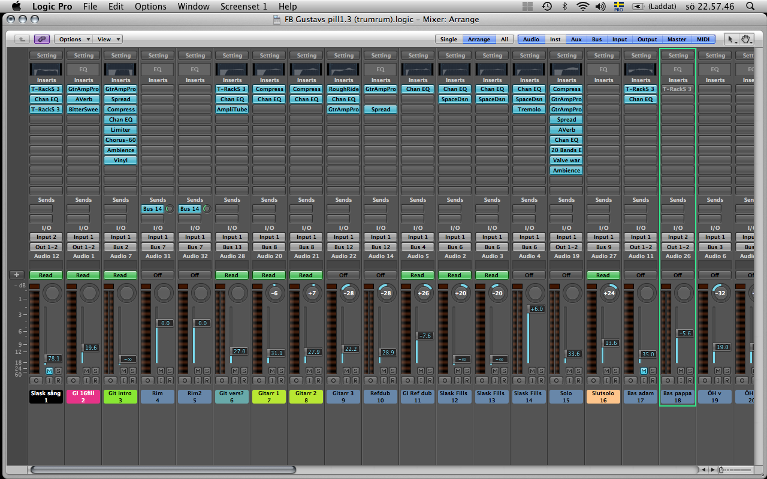This screenshot has width=767, height=479.
Task: Open the AmpliTube insert on Git vers? channel
Action: pos(232,110)
